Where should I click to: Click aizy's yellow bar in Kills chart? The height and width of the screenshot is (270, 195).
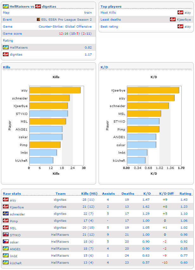tap(55, 90)
